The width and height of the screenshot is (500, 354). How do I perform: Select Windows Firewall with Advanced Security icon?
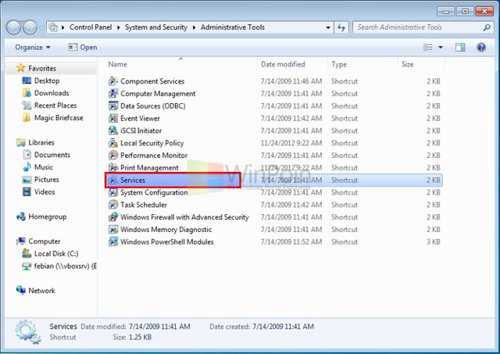[x=112, y=217]
